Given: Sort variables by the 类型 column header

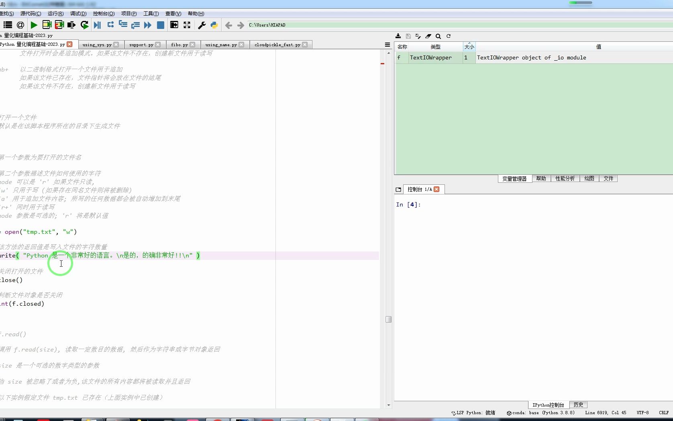Looking at the screenshot, I should 436,47.
